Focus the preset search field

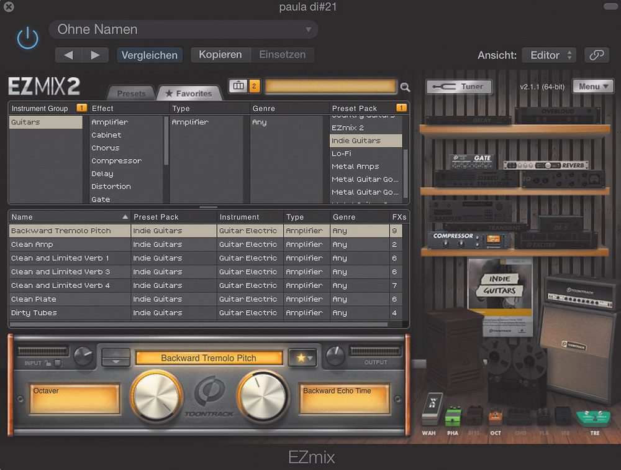coord(330,86)
